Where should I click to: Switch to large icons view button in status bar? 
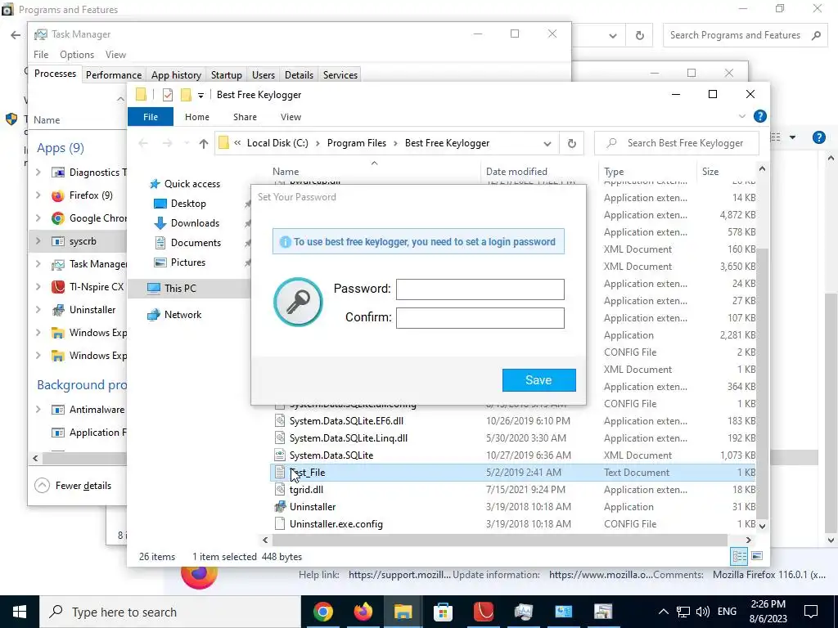[757, 556]
